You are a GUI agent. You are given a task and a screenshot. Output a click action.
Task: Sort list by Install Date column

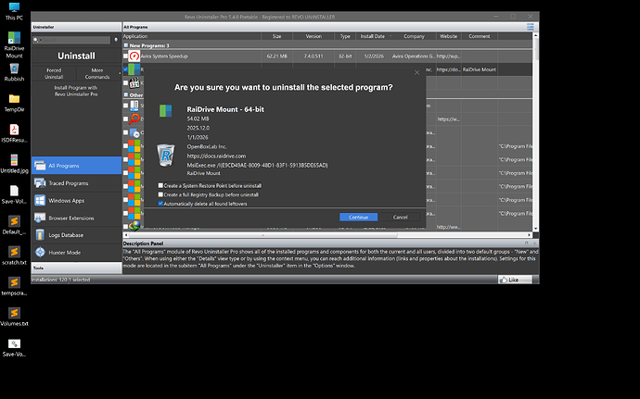(x=375, y=36)
